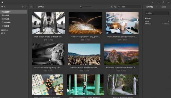
Task: Click the '560 × 350' dimension label
Action: coord(121,71)
